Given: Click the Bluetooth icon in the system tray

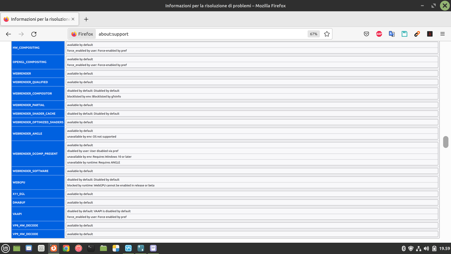Looking at the screenshot, I should (404, 248).
